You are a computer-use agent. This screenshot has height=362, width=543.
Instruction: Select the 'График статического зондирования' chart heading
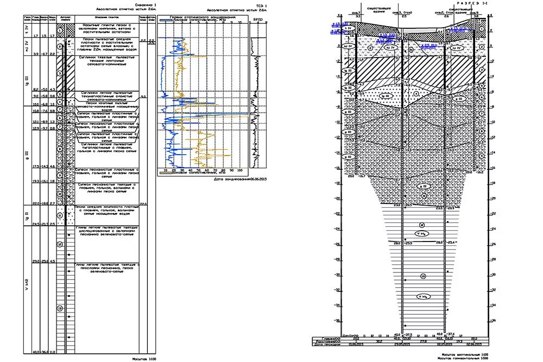tap(203, 17)
